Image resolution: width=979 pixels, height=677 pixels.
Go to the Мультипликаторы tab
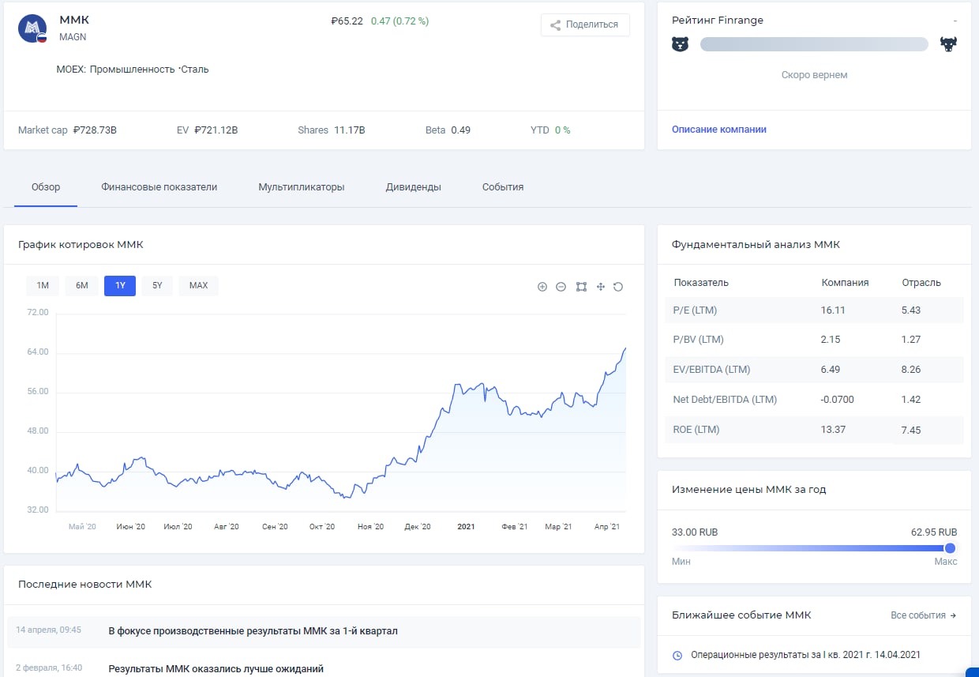click(x=302, y=187)
